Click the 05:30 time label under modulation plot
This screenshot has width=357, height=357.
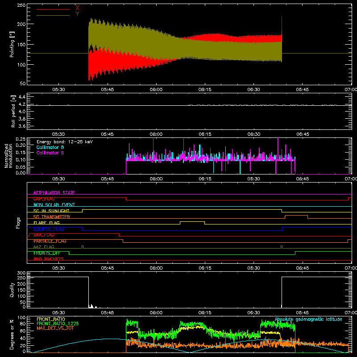click(59, 179)
